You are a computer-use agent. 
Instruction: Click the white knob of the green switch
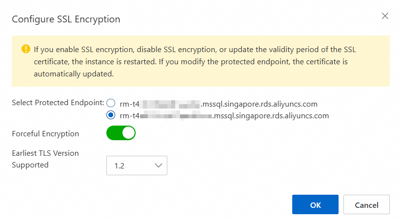click(128, 133)
